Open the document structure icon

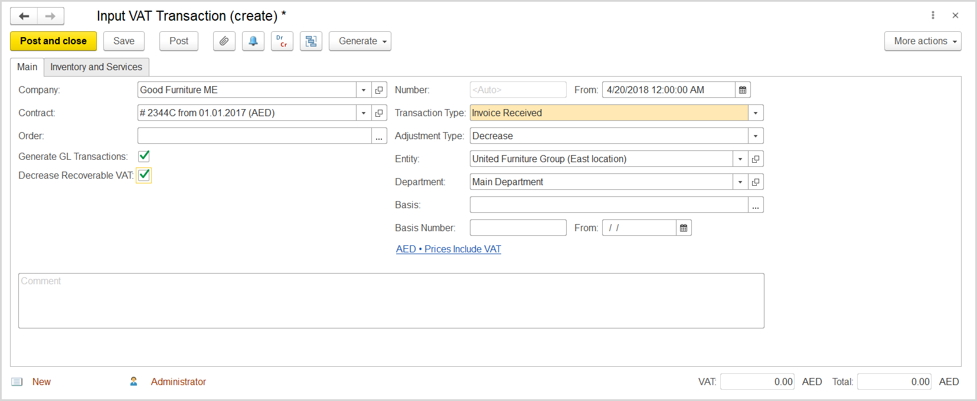tap(311, 41)
